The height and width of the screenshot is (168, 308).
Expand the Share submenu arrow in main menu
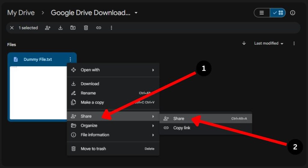tap(153, 117)
